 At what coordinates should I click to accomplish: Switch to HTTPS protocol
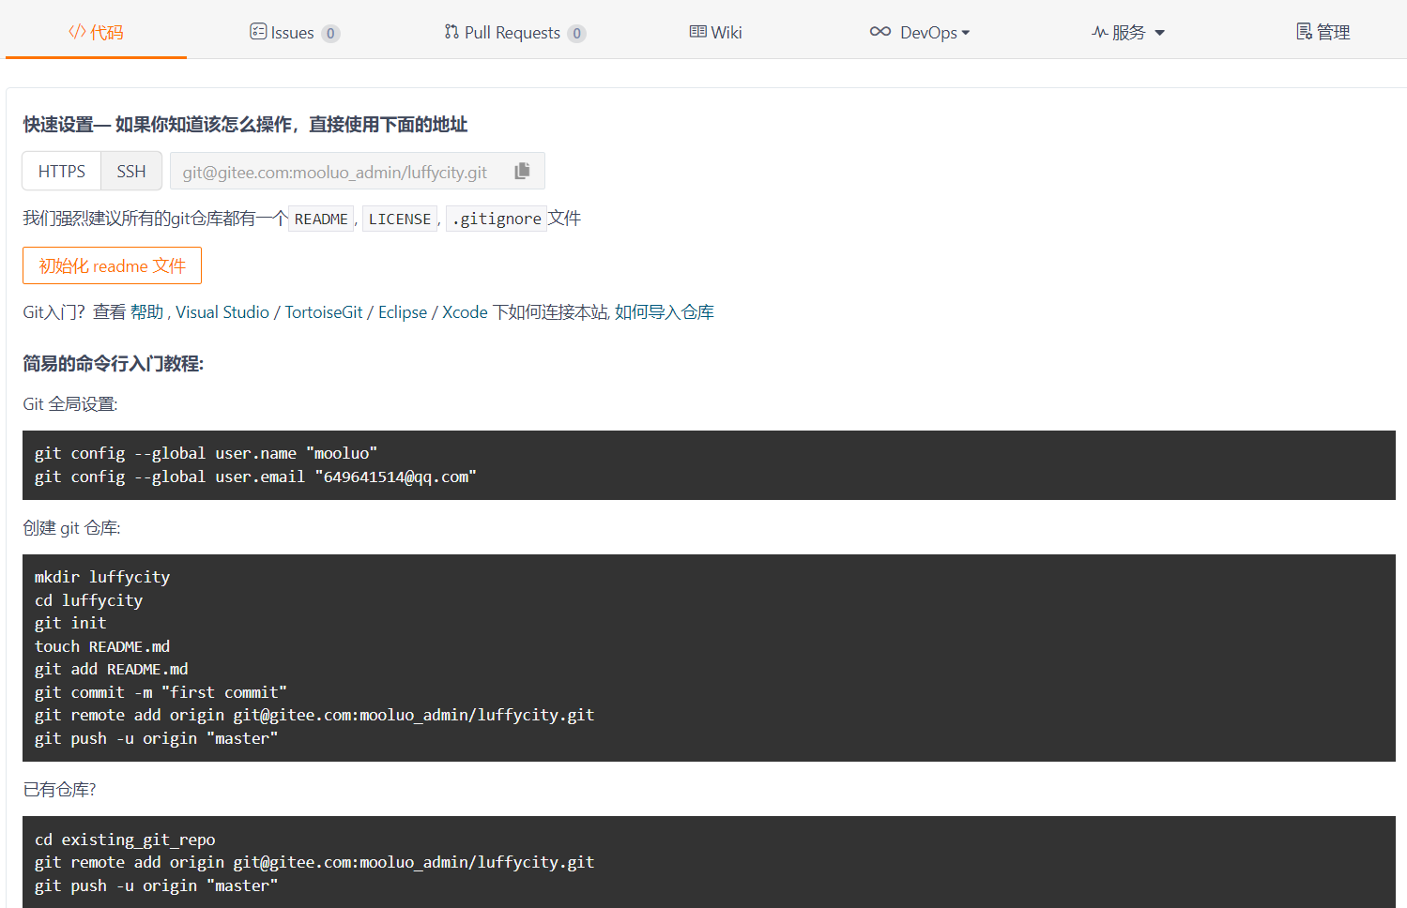pyautogui.click(x=60, y=171)
